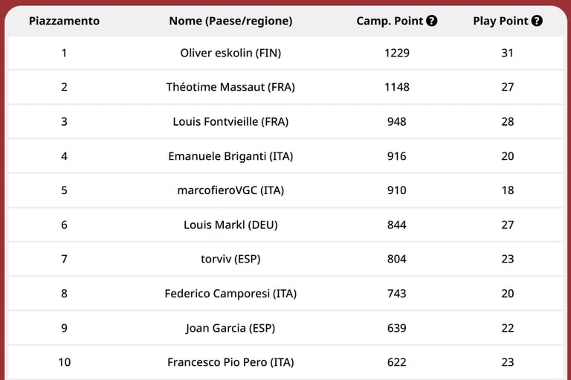Click the Piazzamento column header
This screenshot has height=380, width=571.
tap(64, 21)
